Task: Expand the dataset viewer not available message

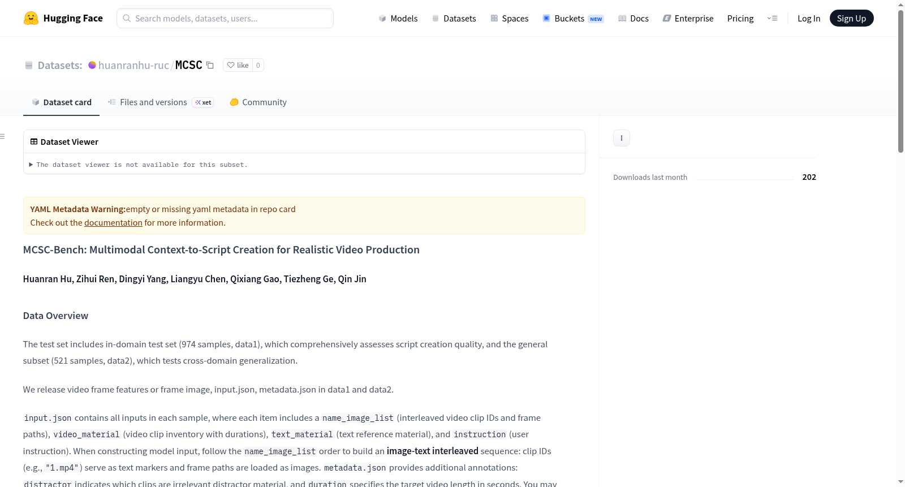Action: [x=138, y=165]
